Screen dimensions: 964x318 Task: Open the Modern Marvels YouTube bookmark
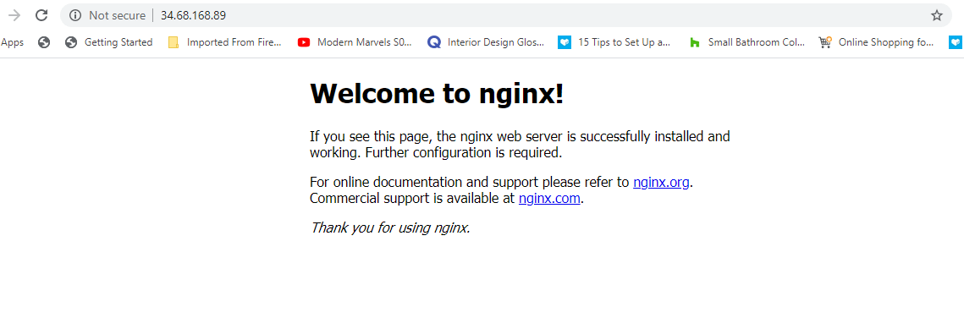(355, 42)
